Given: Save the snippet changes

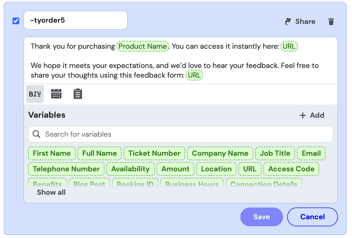Looking at the screenshot, I should [261, 217].
